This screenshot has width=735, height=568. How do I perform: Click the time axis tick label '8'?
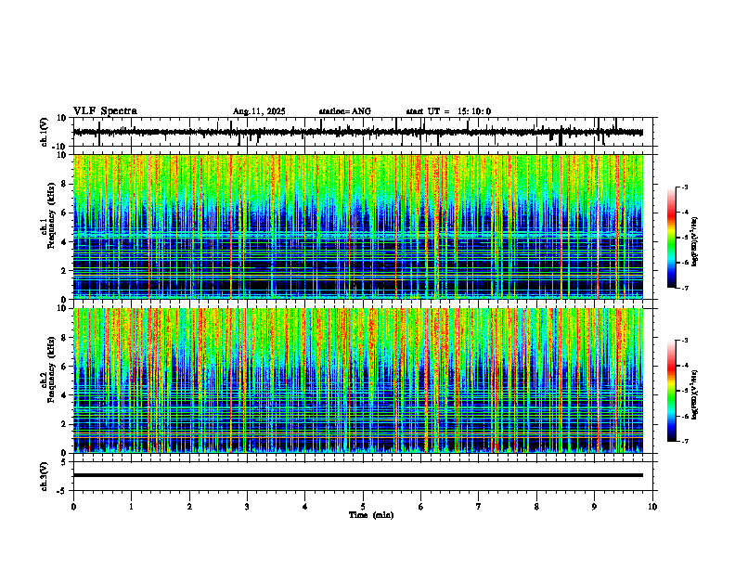(536, 507)
